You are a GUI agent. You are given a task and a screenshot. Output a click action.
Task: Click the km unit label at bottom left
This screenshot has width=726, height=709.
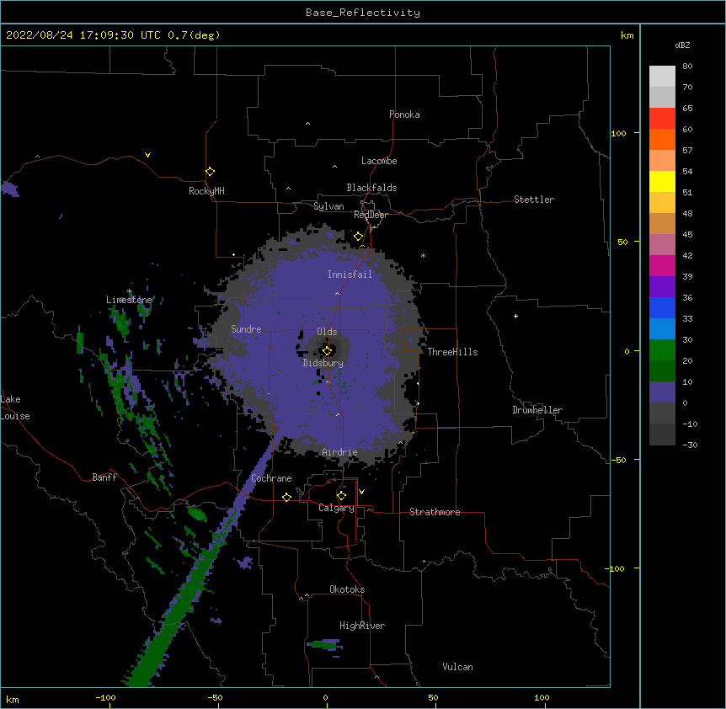pos(13,699)
